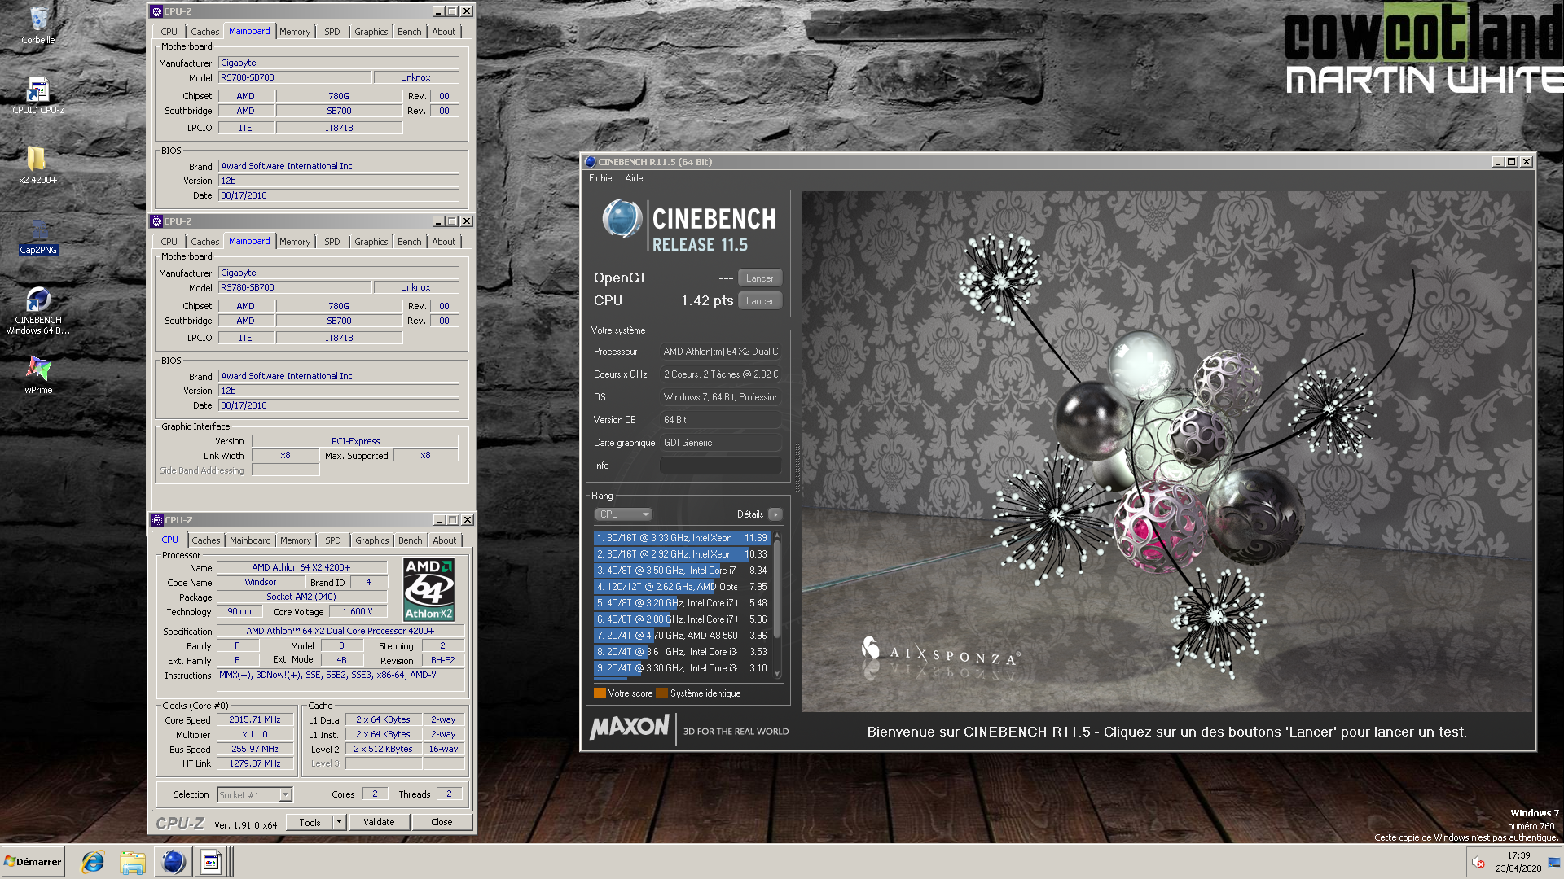Click the show desktop tray icon

[x=1554, y=862]
